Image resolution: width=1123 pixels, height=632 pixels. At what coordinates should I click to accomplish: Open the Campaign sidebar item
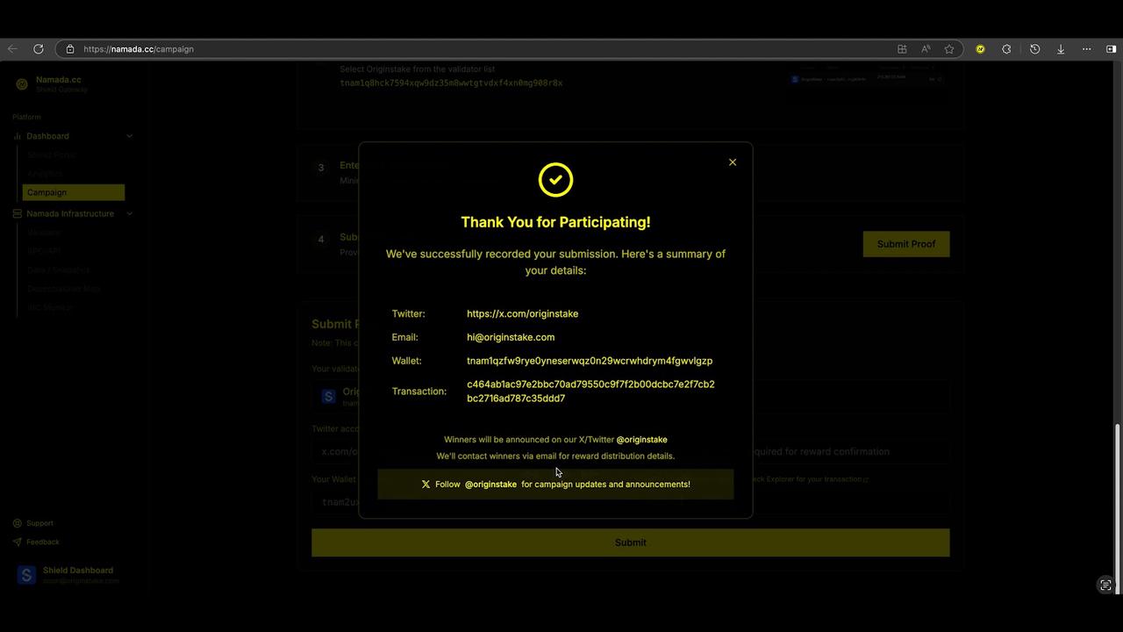click(x=74, y=192)
